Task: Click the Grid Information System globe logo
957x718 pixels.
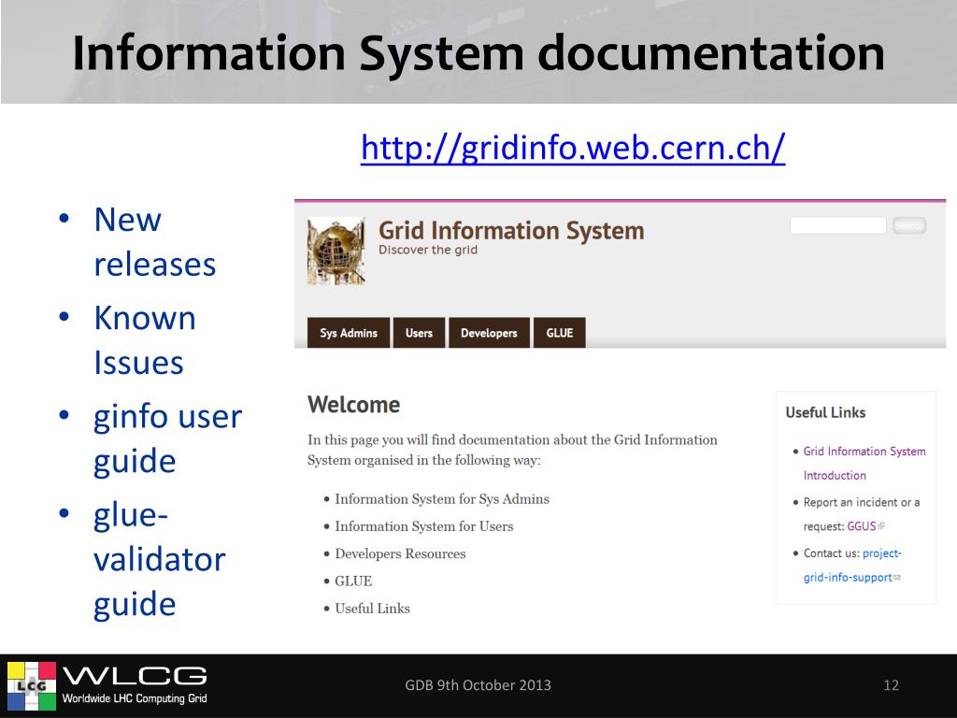Action: point(336,251)
